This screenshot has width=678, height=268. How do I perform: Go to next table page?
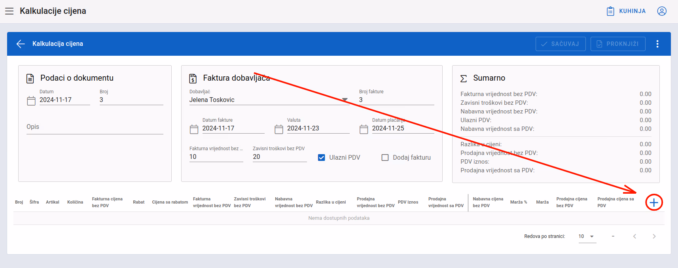click(x=654, y=236)
